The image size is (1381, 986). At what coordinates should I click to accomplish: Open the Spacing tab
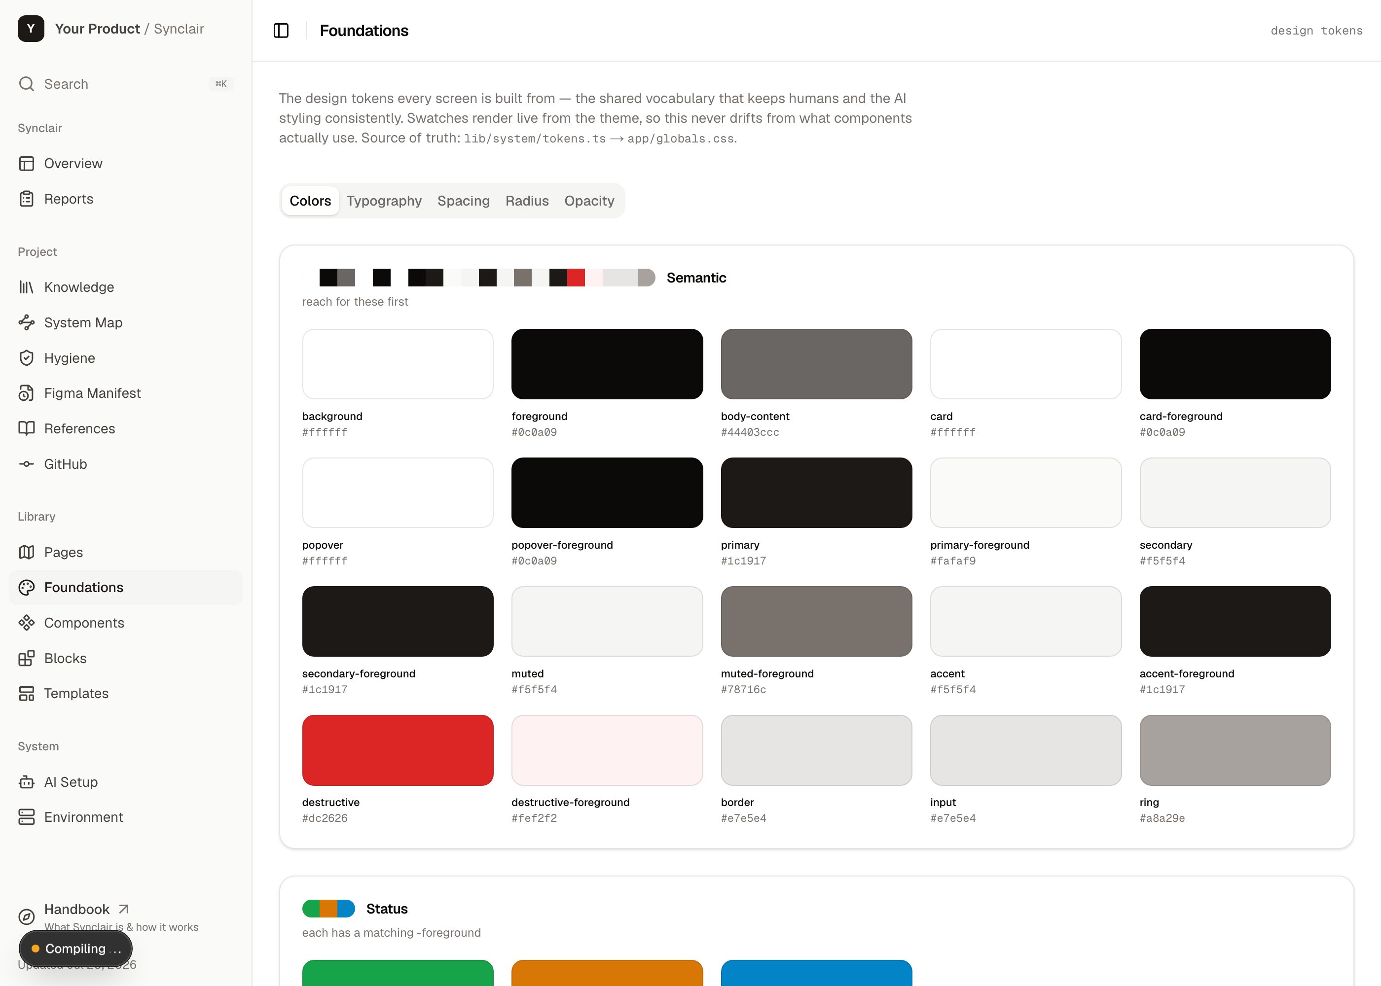[x=463, y=201]
